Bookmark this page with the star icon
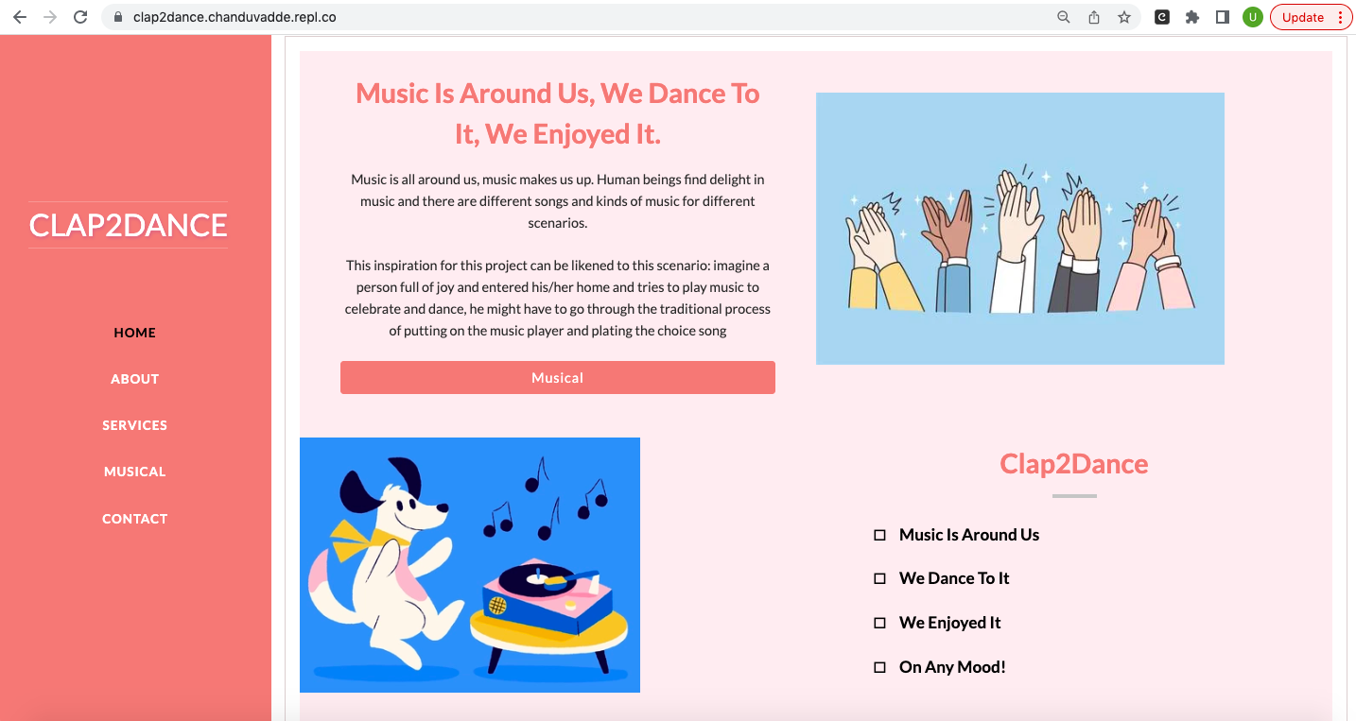Viewport: 1356px width, 721px height. click(x=1124, y=17)
